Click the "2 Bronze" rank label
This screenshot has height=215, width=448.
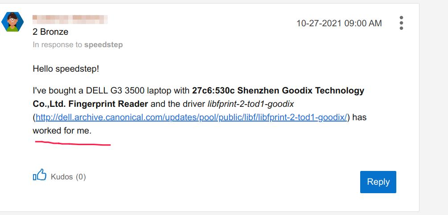pyautogui.click(x=50, y=32)
